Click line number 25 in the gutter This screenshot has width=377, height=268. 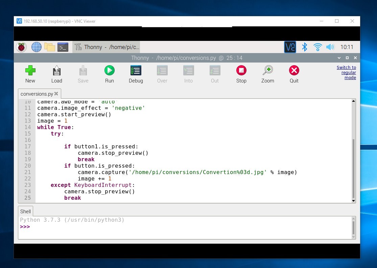(x=28, y=198)
